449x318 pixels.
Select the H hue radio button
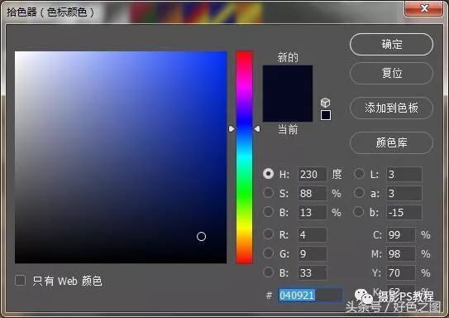coord(268,174)
